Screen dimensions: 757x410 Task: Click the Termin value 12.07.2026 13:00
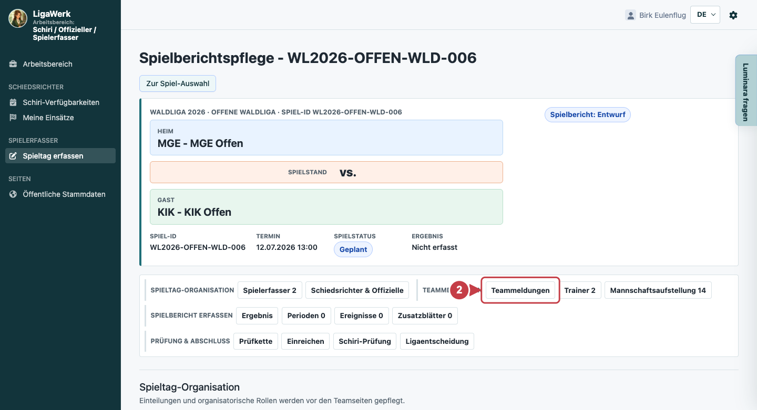point(287,247)
